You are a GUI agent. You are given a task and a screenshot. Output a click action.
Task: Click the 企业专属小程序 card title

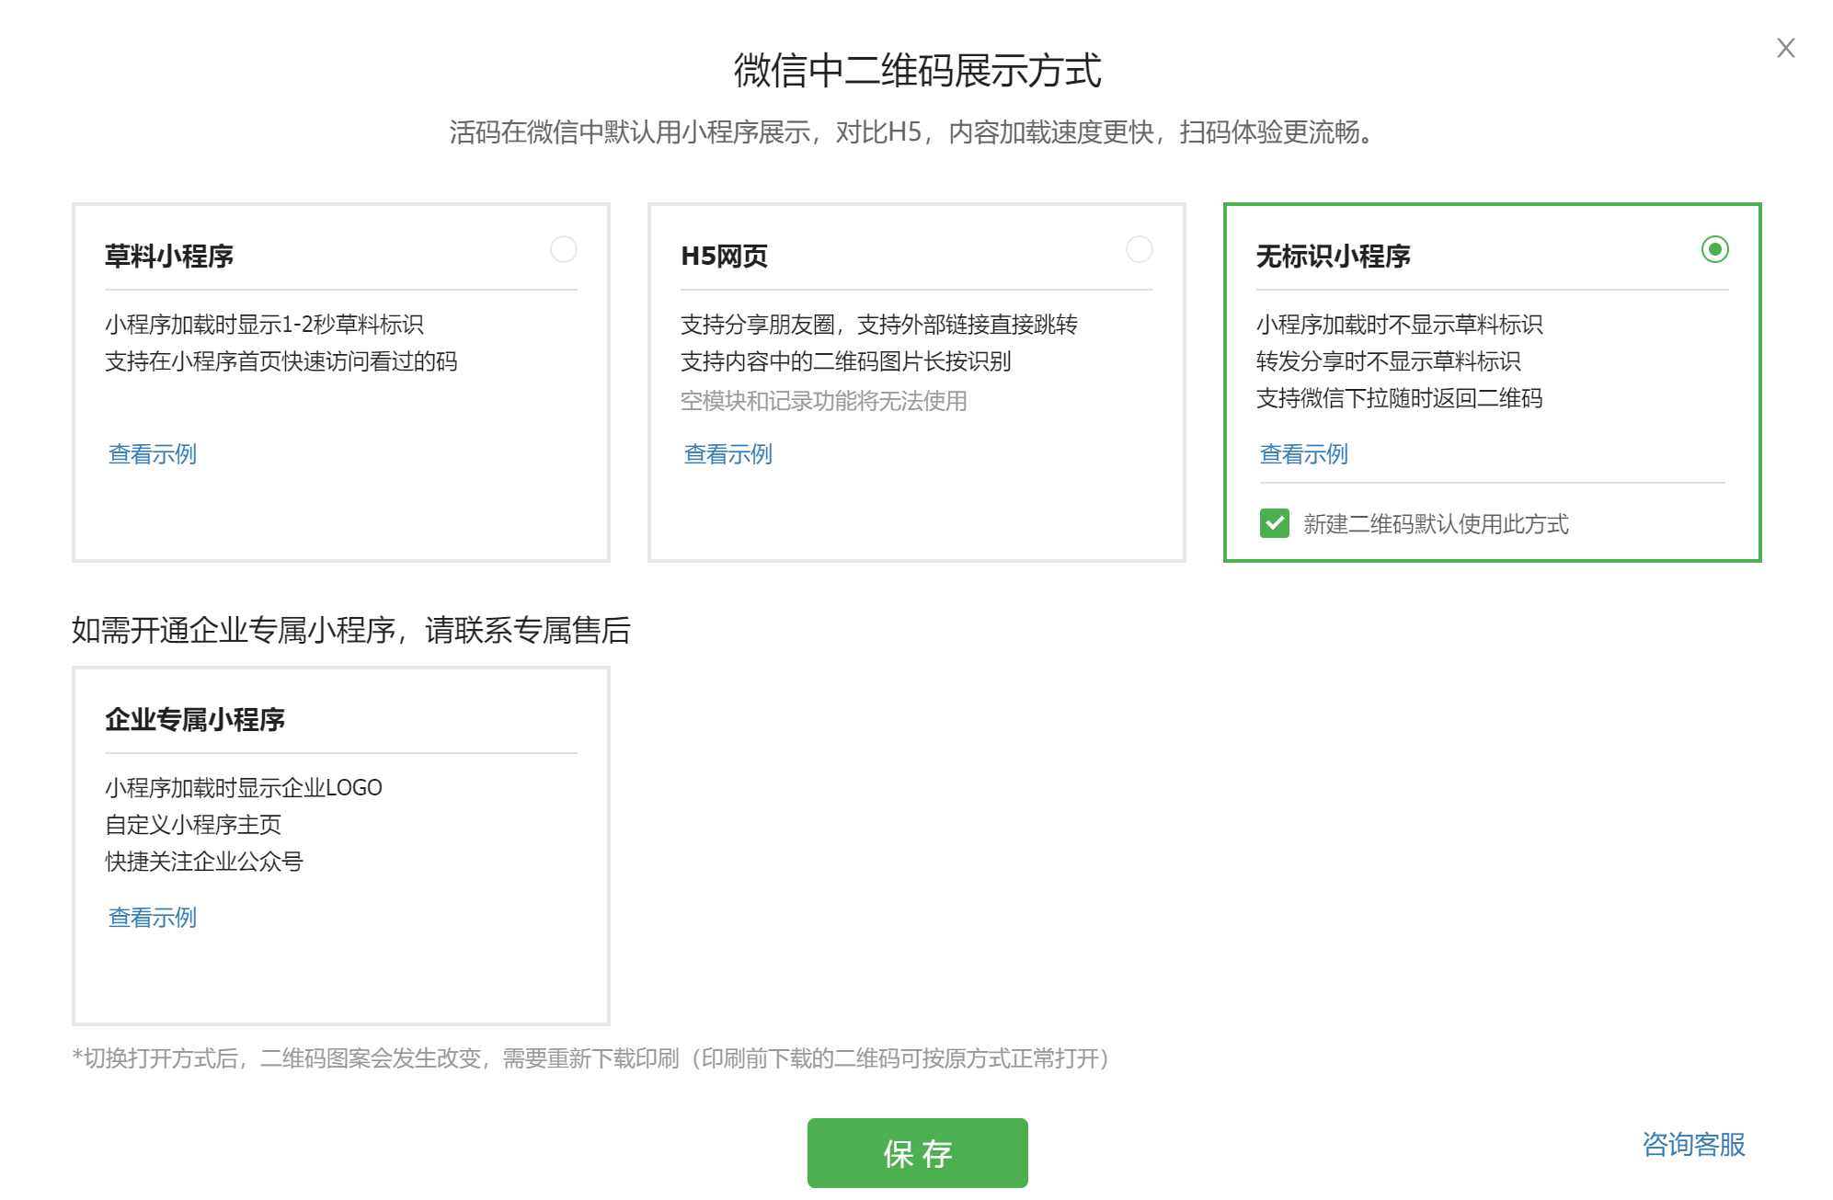click(x=195, y=719)
